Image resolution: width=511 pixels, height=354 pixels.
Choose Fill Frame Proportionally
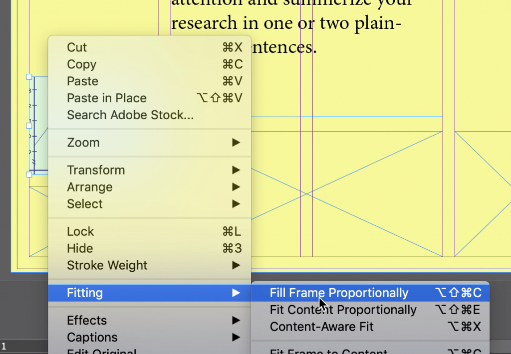pos(370,293)
